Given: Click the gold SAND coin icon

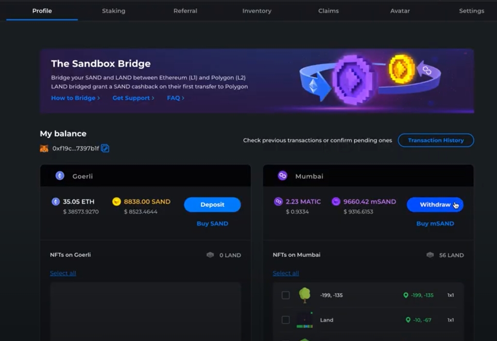Looking at the screenshot, I should pyautogui.click(x=116, y=201).
